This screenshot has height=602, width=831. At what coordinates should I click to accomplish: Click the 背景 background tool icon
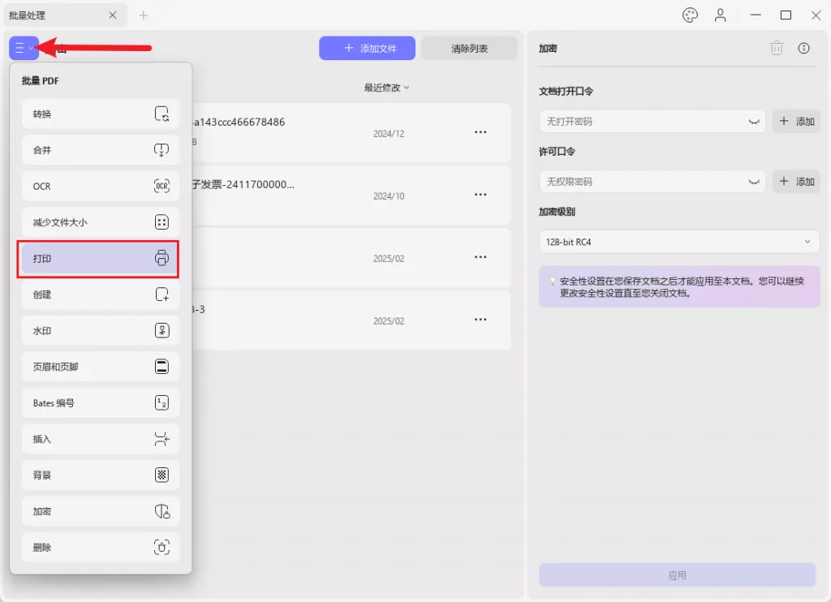tap(161, 475)
